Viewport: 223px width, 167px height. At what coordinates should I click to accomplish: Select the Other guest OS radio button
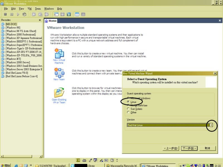[x=128, y=112]
